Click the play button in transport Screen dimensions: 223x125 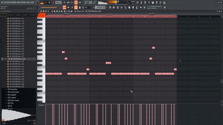[x=46, y=2]
